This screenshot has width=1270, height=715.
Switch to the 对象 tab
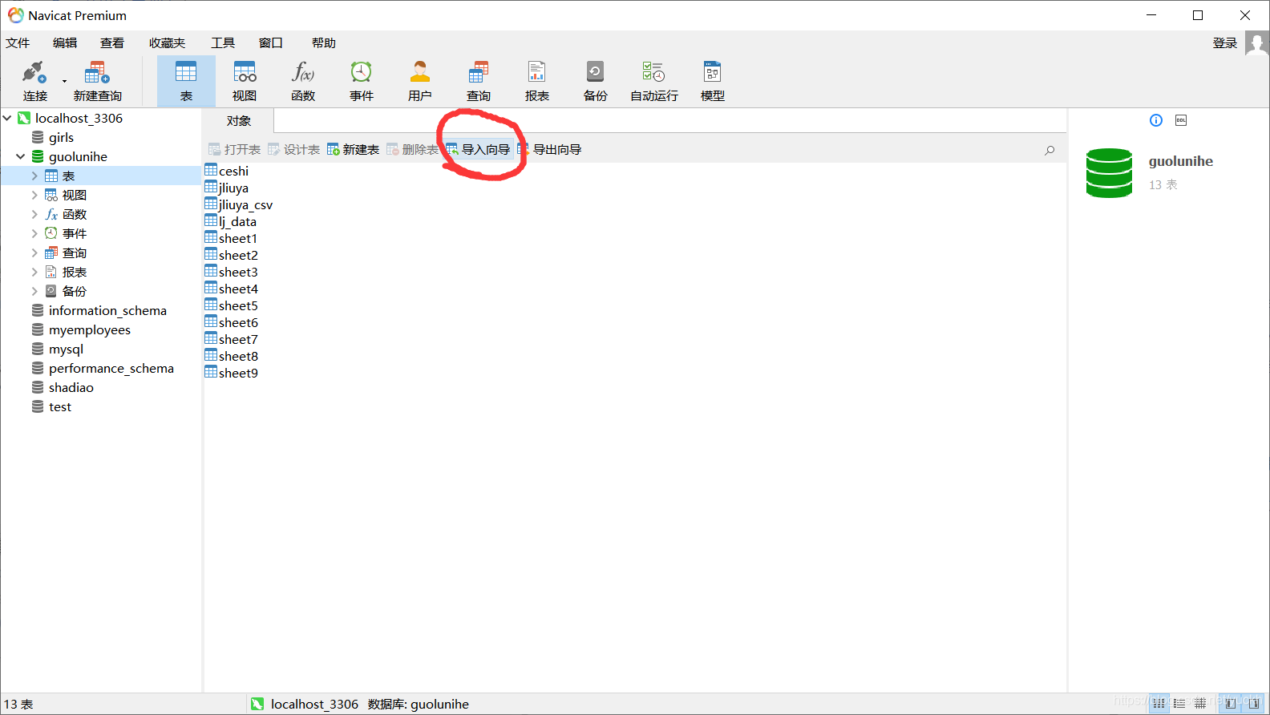(239, 121)
